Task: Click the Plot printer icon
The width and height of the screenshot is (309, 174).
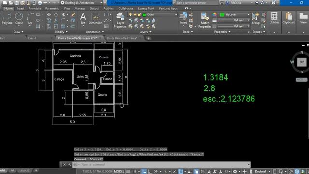Action: [x=40, y=3]
